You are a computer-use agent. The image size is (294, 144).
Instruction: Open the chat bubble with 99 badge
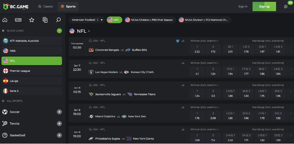(285, 7)
